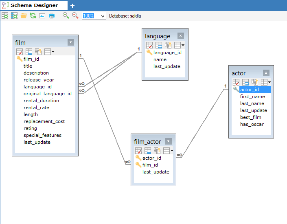
Task: Export the diagram as an image
Action: [x=42, y=16]
